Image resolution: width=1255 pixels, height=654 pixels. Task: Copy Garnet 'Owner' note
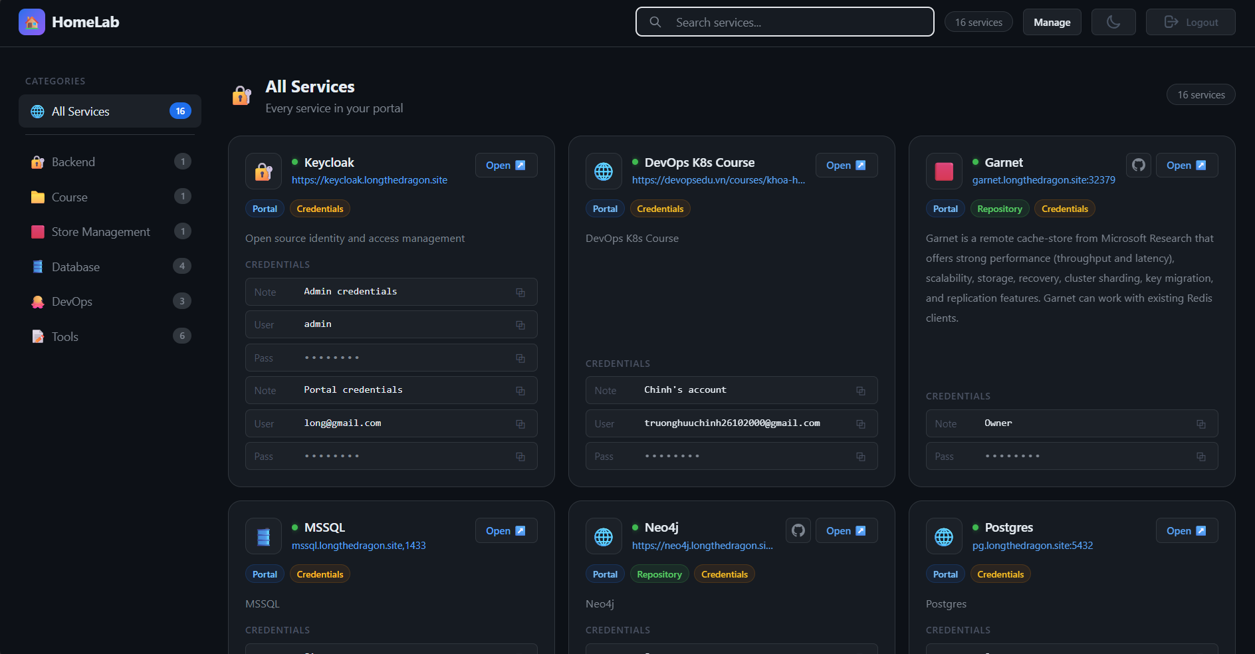tap(1201, 424)
